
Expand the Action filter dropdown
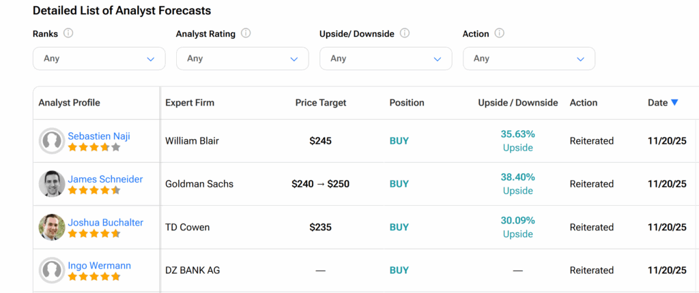click(529, 59)
